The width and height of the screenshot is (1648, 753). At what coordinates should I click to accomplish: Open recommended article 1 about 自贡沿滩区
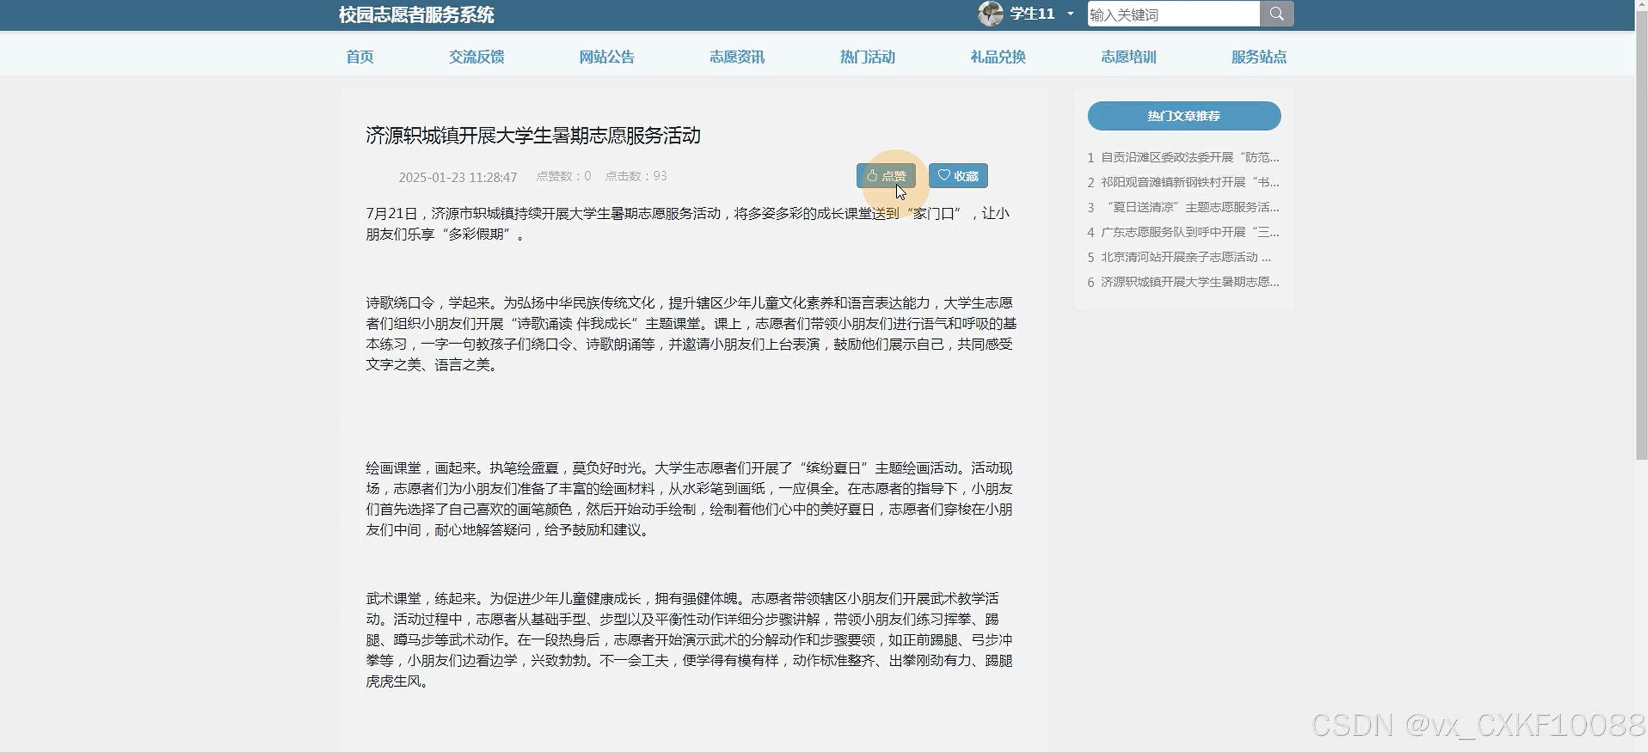pos(1189,157)
